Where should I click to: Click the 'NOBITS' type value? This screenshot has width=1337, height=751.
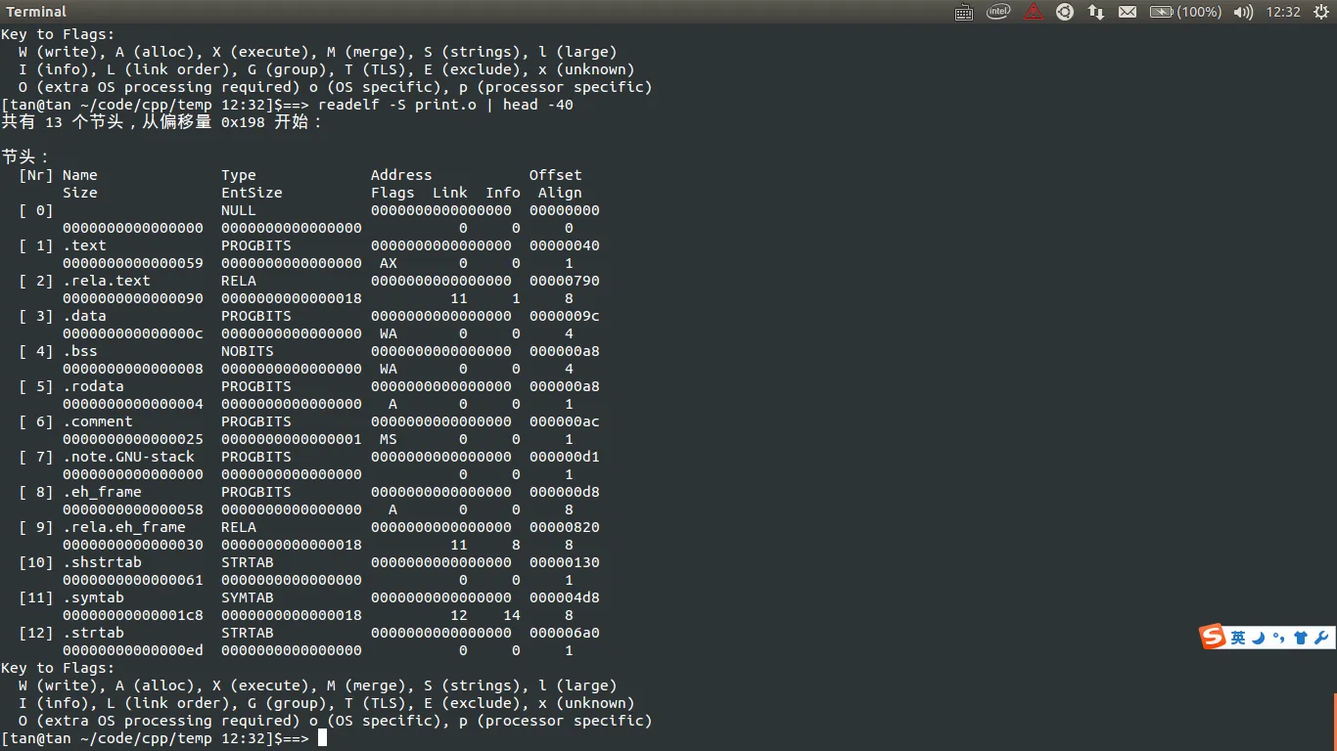(248, 351)
